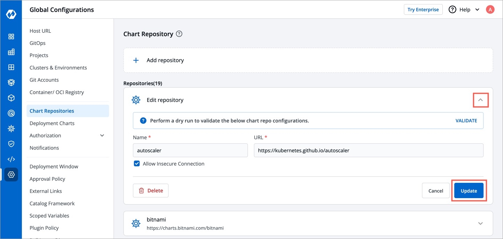Click the plus icon to add repository
Screen dimensions: 503x239
[136, 60]
